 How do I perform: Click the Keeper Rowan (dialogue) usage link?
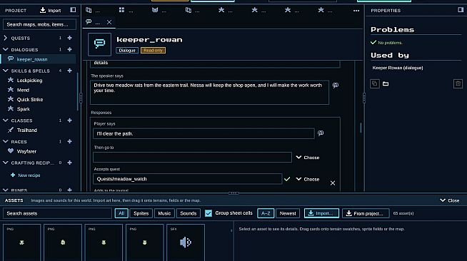point(398,68)
